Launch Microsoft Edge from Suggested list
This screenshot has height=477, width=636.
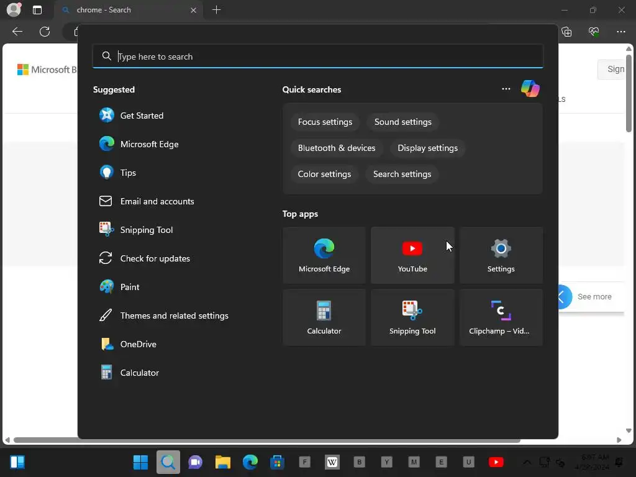point(139,144)
